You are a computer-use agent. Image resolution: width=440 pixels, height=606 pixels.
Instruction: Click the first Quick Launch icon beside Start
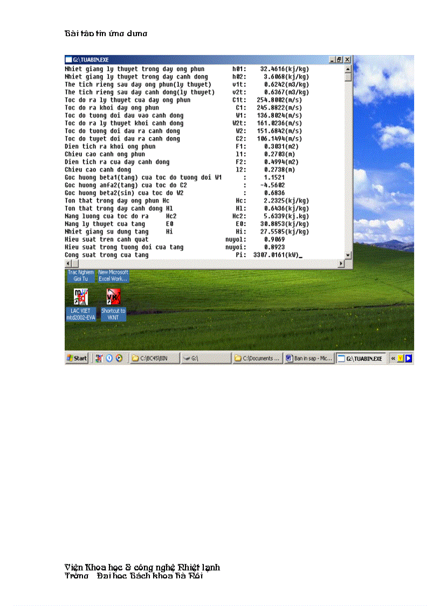pyautogui.click(x=99, y=358)
